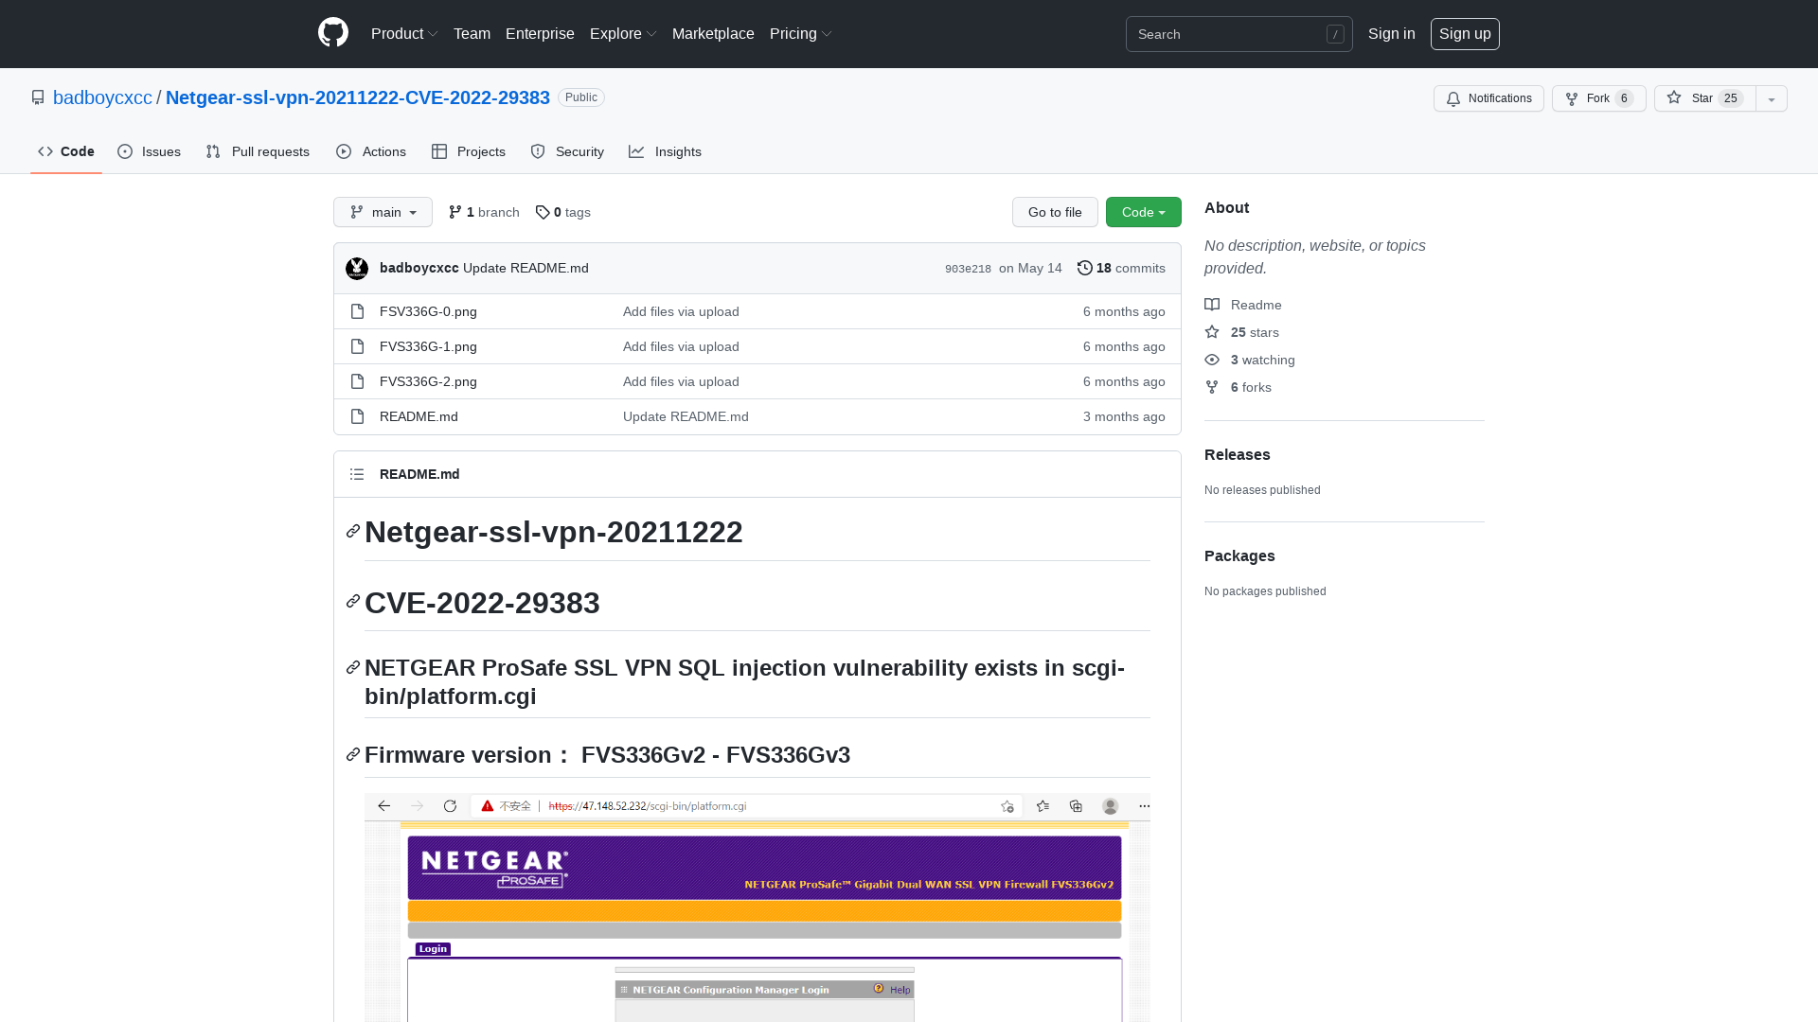Open the FSV336G-0.png file

point(428,311)
